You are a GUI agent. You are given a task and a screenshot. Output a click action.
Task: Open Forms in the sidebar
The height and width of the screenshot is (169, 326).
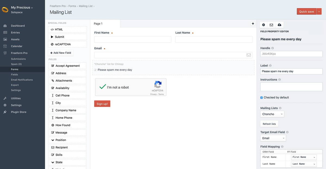(x=15, y=69)
